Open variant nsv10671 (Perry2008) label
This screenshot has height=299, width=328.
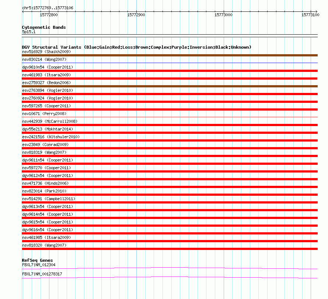[44, 114]
